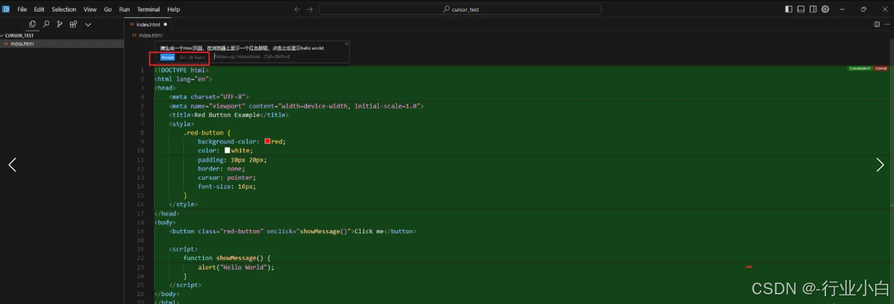Open the Terminal menu
This screenshot has height=304, width=894.
[x=148, y=10]
